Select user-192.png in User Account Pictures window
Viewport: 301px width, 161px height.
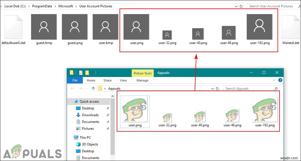click(x=259, y=29)
